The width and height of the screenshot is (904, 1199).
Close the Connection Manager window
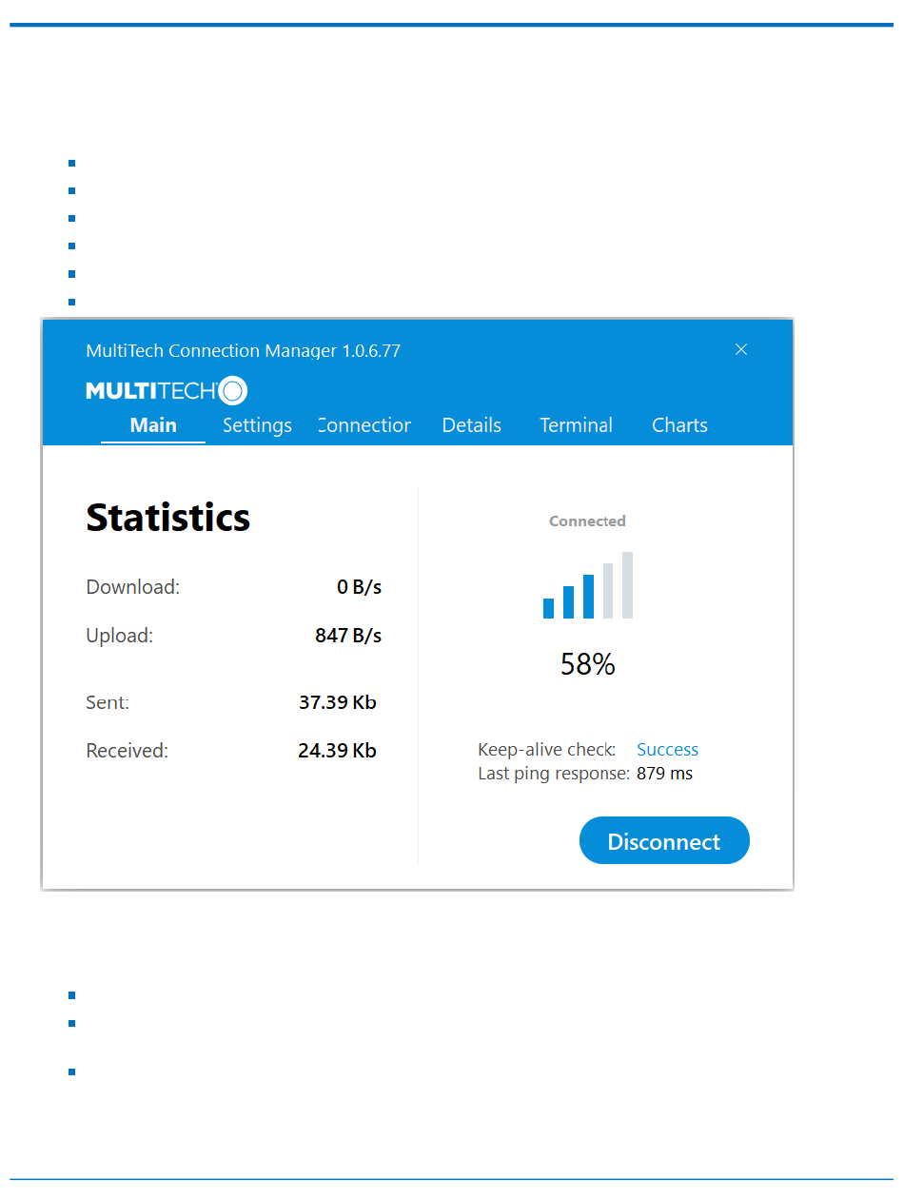click(741, 349)
